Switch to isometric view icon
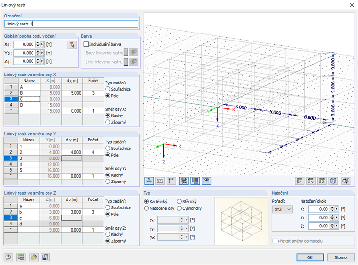The width and height of the screenshot is (358, 265). (333, 181)
